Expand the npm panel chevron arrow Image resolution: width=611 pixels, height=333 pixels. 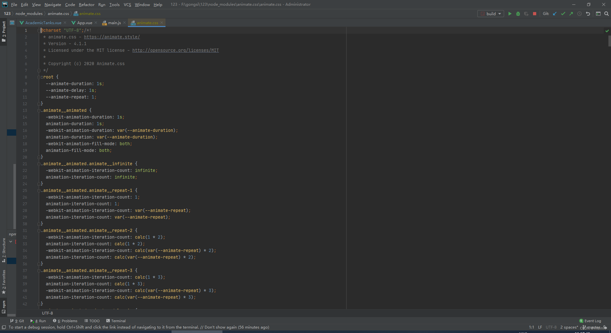click(11, 242)
